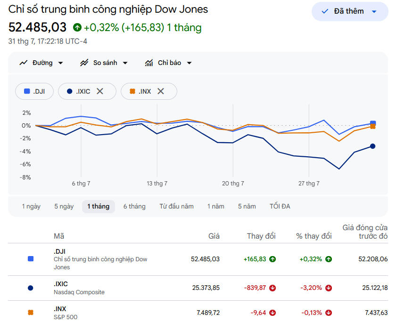
Task: Click the Giá column header
Action: [x=214, y=236]
